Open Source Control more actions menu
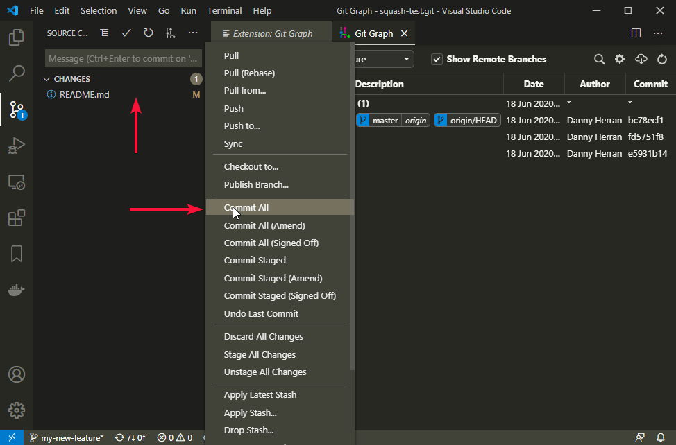 (x=193, y=33)
